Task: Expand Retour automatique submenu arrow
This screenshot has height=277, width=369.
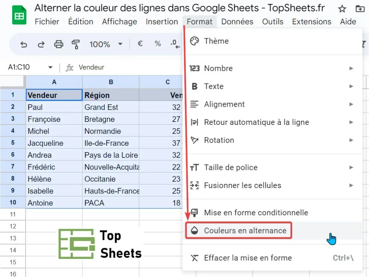Action: [x=351, y=122]
